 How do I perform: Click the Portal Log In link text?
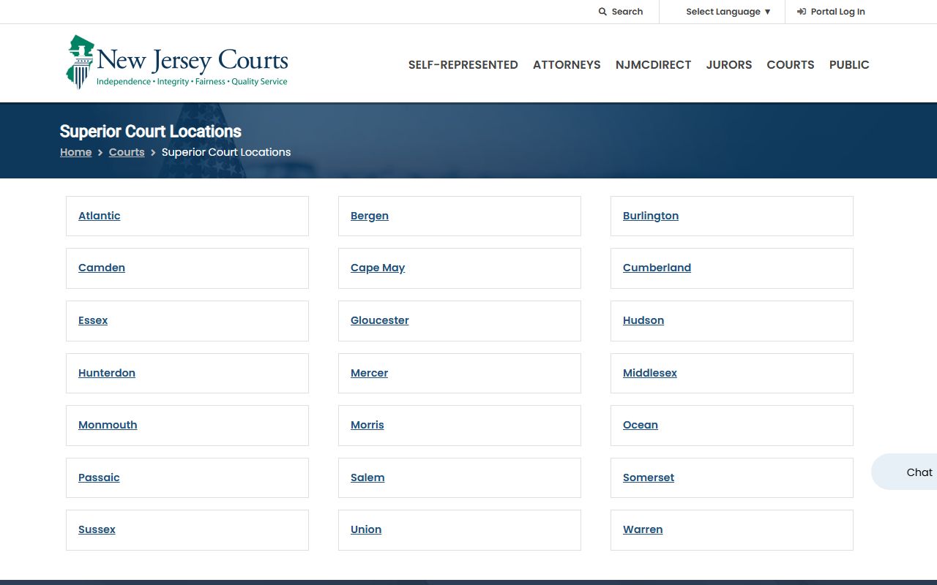[x=838, y=12]
